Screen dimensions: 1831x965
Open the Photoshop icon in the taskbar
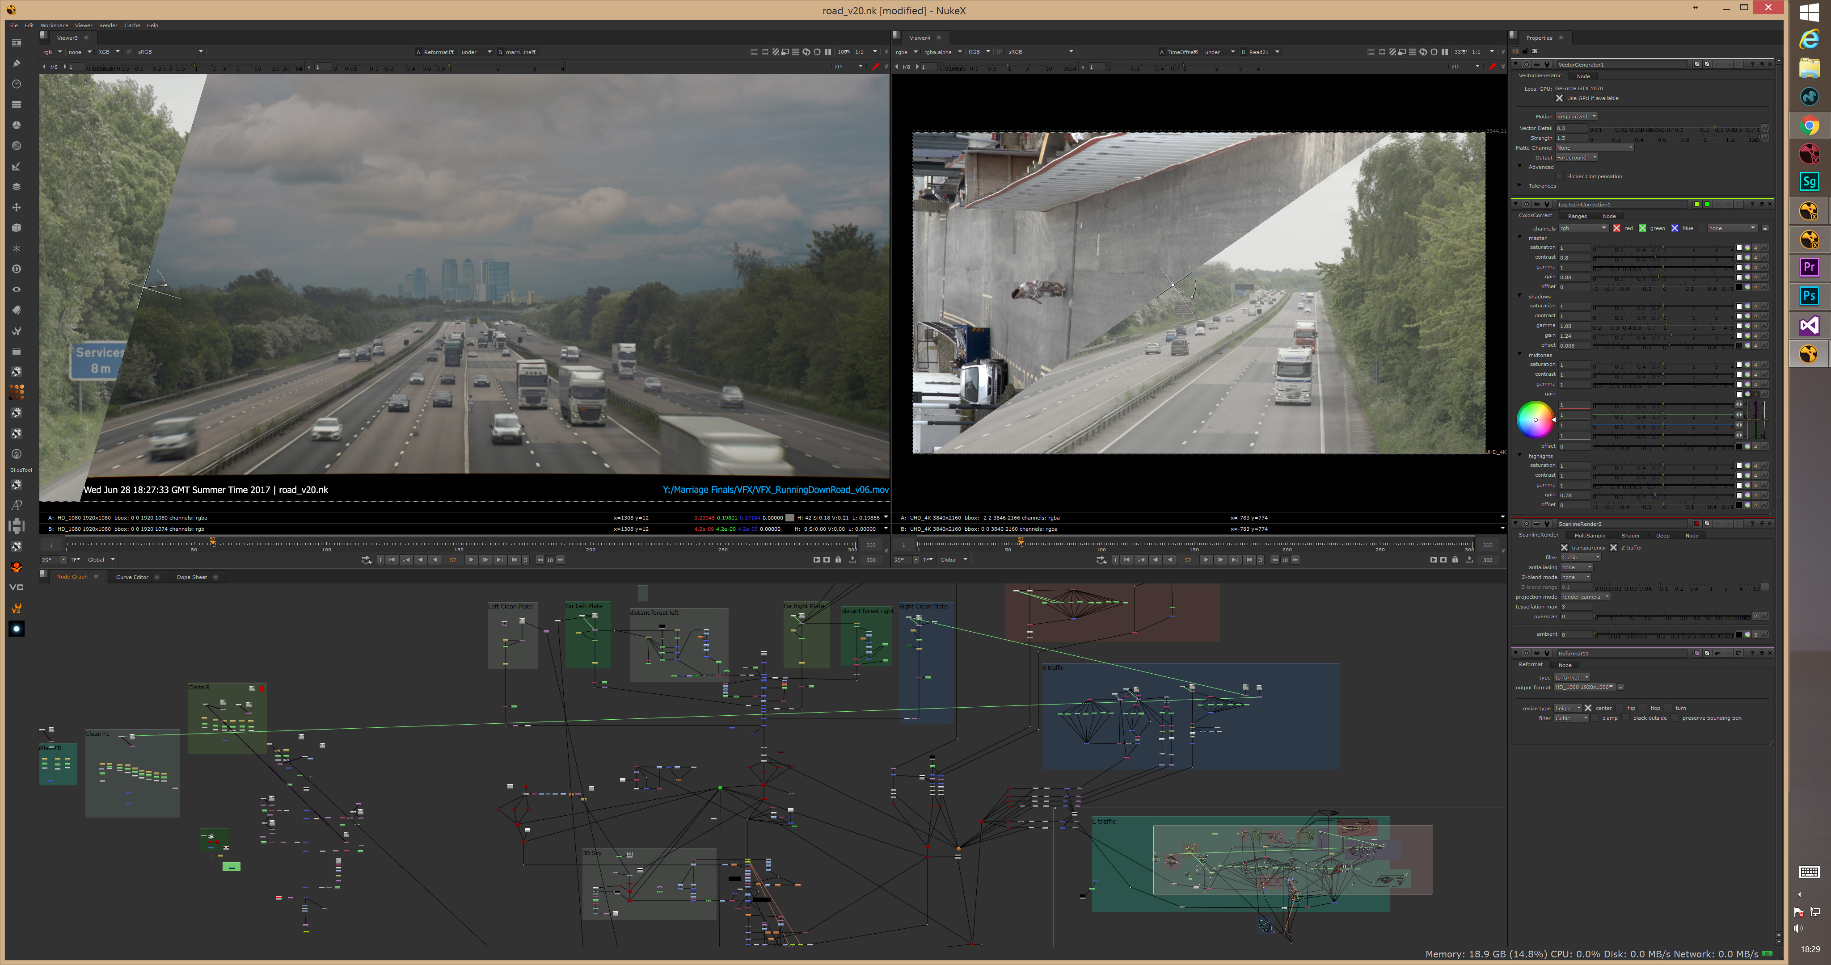(x=1809, y=296)
